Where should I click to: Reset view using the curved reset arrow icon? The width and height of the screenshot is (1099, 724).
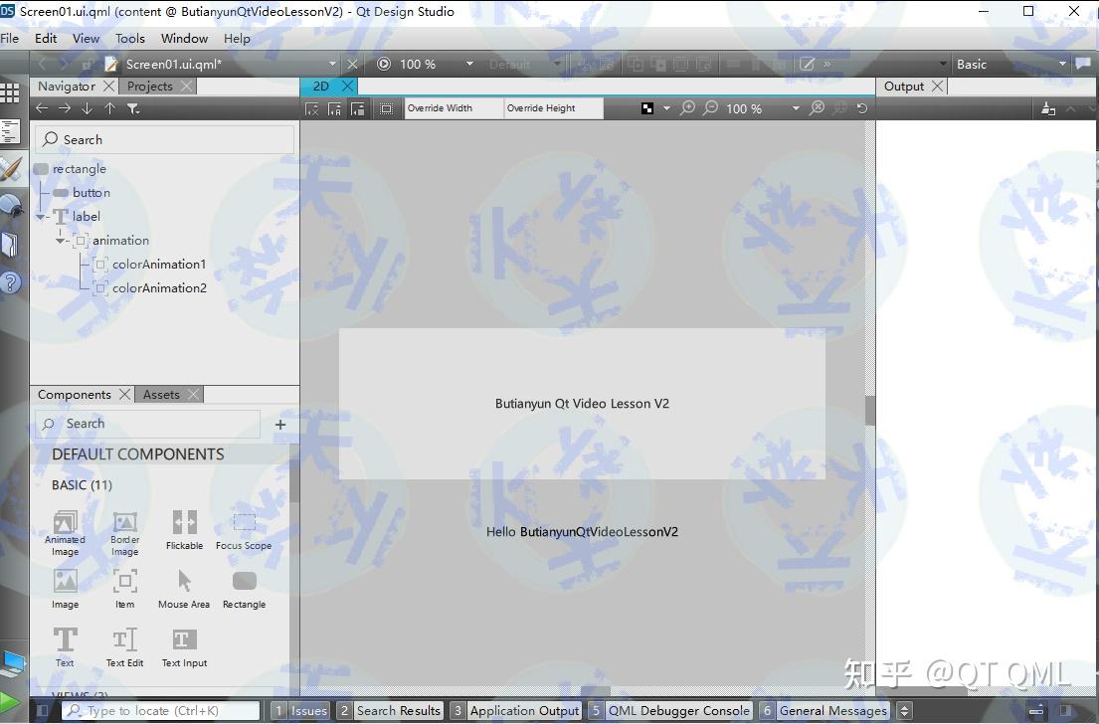click(861, 107)
